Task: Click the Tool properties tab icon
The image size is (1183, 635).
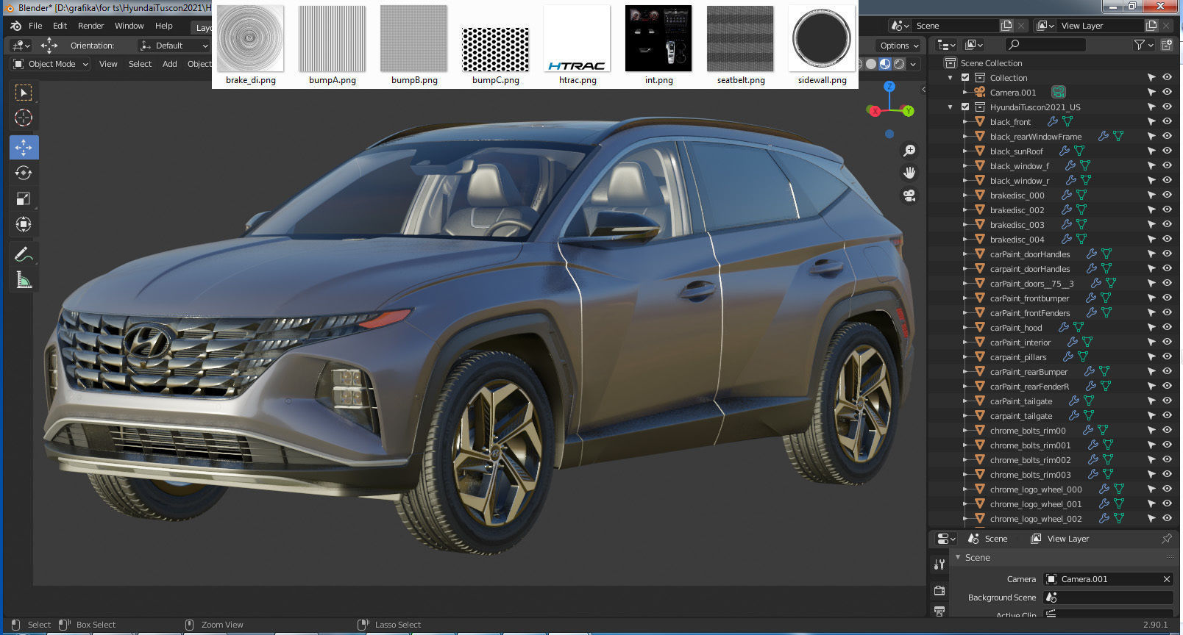Action: 939,564
